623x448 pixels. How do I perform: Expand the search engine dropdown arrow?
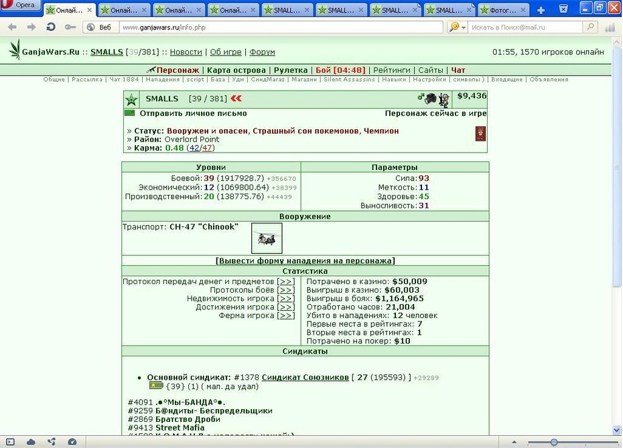click(464, 27)
